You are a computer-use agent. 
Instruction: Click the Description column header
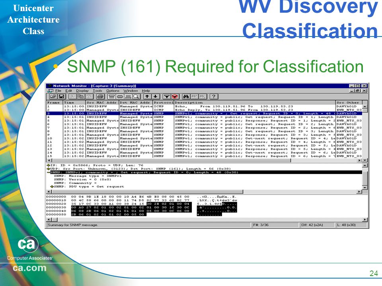(x=255, y=102)
